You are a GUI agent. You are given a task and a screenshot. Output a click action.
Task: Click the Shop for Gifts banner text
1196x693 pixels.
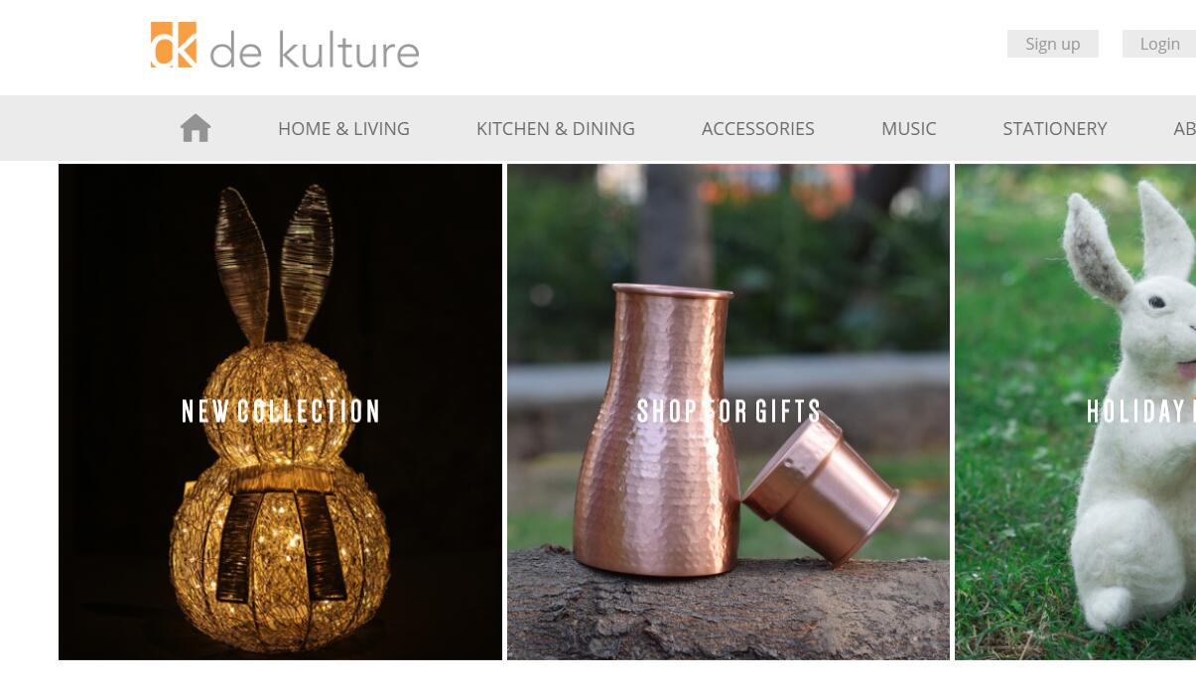730,411
